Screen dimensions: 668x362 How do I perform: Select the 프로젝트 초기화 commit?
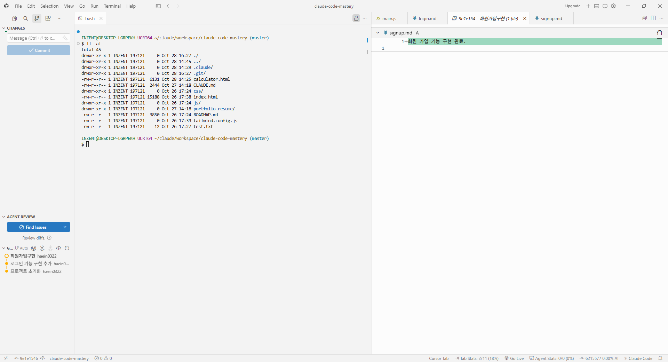coord(37,271)
